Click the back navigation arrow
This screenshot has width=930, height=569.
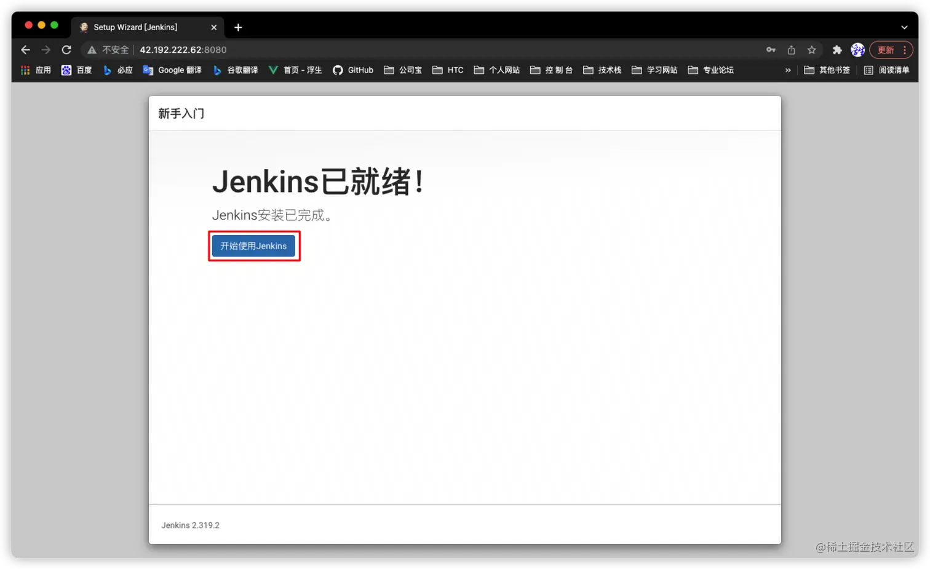pyautogui.click(x=25, y=50)
